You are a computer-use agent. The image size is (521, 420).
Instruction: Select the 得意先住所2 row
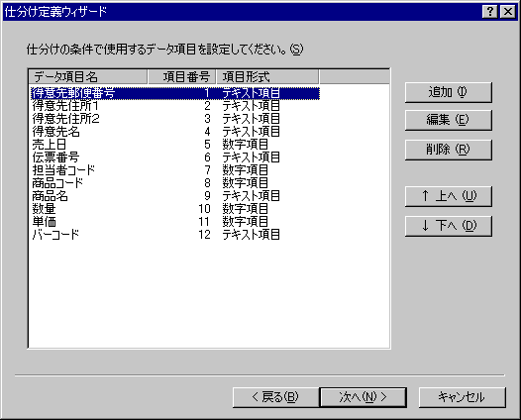(175, 119)
